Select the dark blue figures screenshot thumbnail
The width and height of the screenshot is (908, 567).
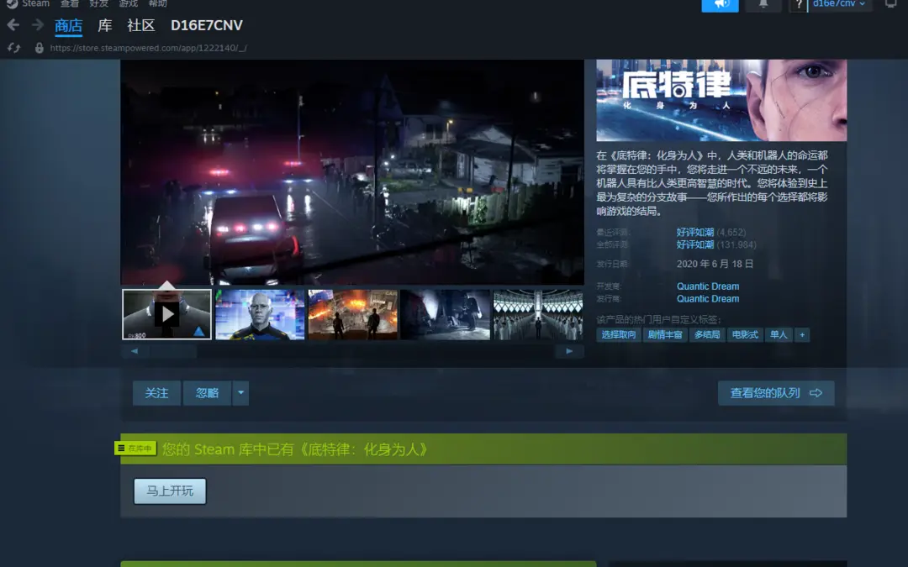pyautogui.click(x=446, y=314)
